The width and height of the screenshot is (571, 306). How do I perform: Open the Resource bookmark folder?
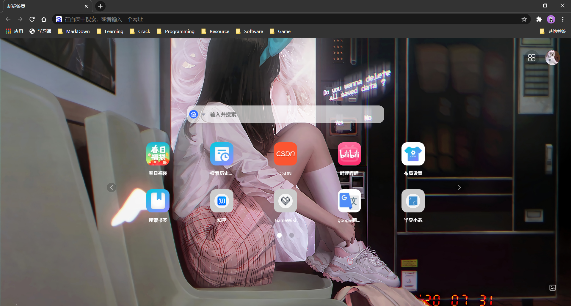[x=215, y=31]
